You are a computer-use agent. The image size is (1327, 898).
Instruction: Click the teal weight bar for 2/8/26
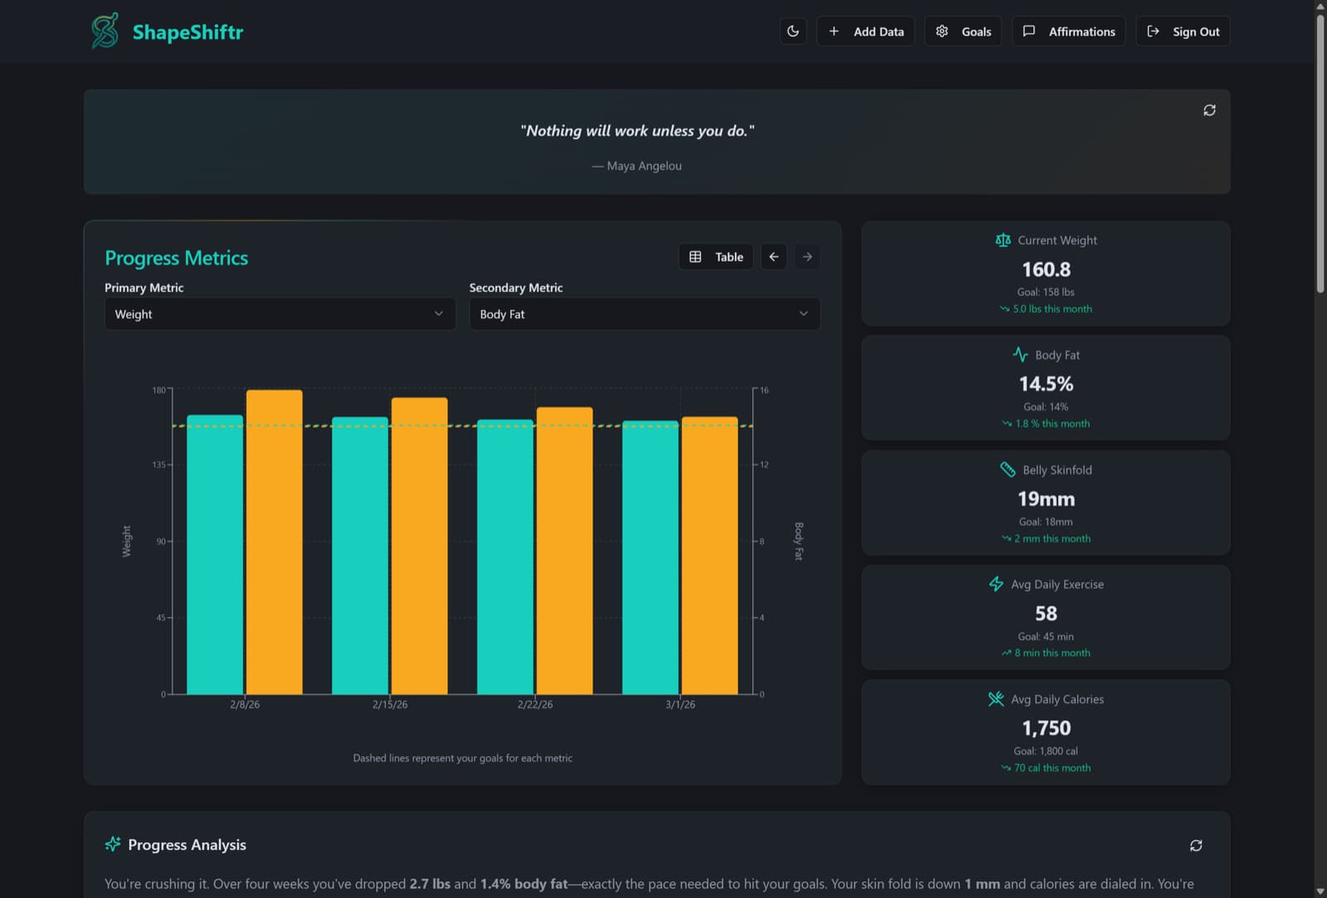[215, 555]
